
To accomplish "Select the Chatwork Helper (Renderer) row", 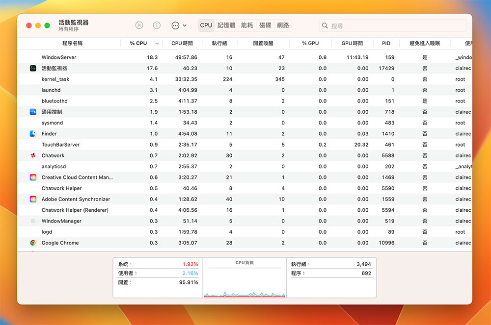I will point(245,210).
